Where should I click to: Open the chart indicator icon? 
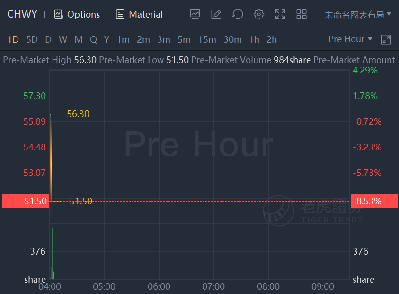point(195,14)
